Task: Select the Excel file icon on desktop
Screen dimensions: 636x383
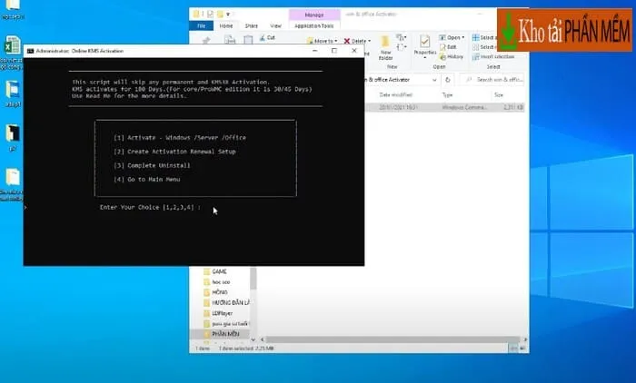Action: pyautogui.click(x=13, y=44)
